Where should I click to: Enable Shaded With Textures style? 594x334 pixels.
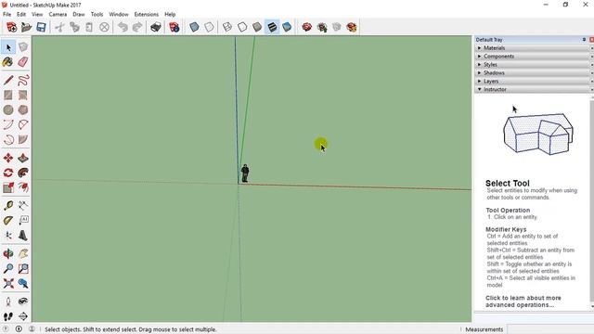272,27
